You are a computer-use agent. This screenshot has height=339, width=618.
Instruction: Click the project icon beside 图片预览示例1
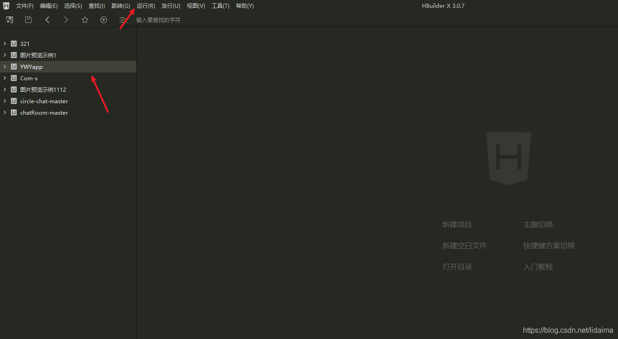[x=14, y=55]
